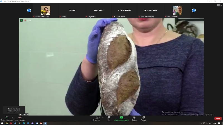Click the green Share Screen button
This screenshot has width=223, height=125.
tap(122, 118)
